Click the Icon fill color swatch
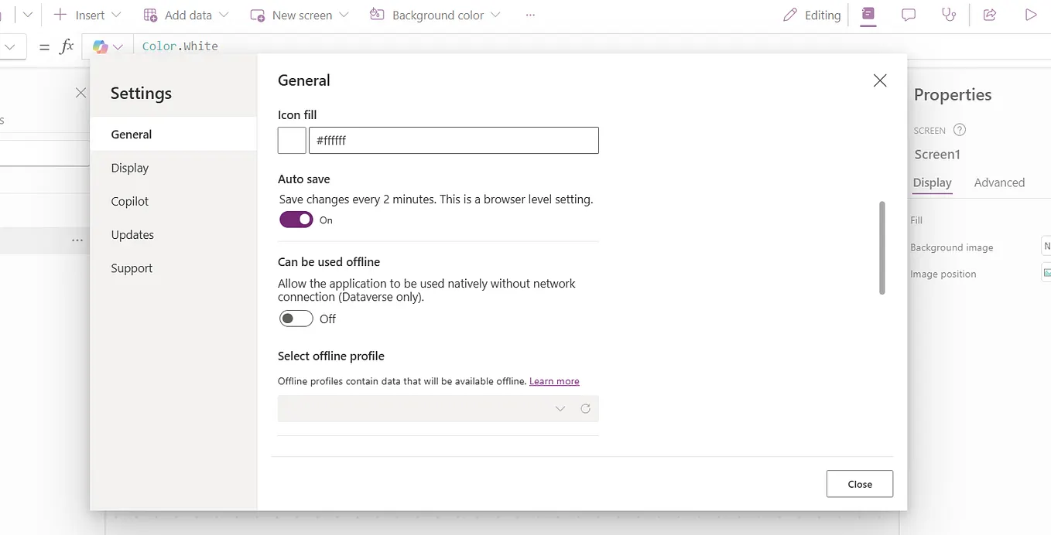Viewport: 1051px width, 535px height. pos(292,140)
